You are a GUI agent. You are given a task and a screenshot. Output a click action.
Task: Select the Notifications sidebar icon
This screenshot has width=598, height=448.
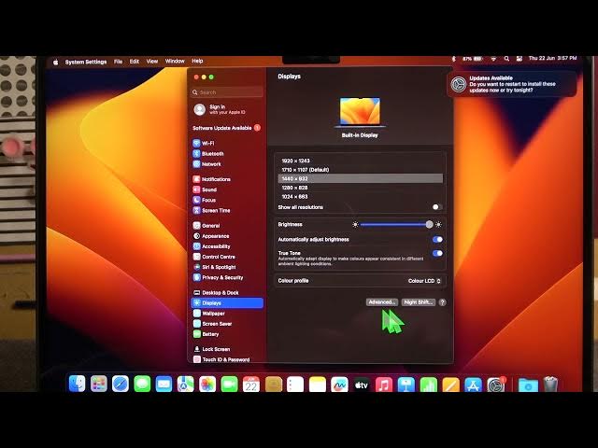pos(196,179)
